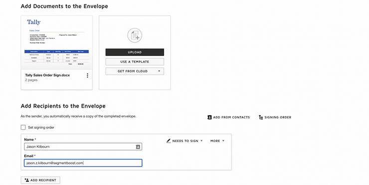
Task: Click the pen icon beside Needs to Sign
Action: point(169,141)
